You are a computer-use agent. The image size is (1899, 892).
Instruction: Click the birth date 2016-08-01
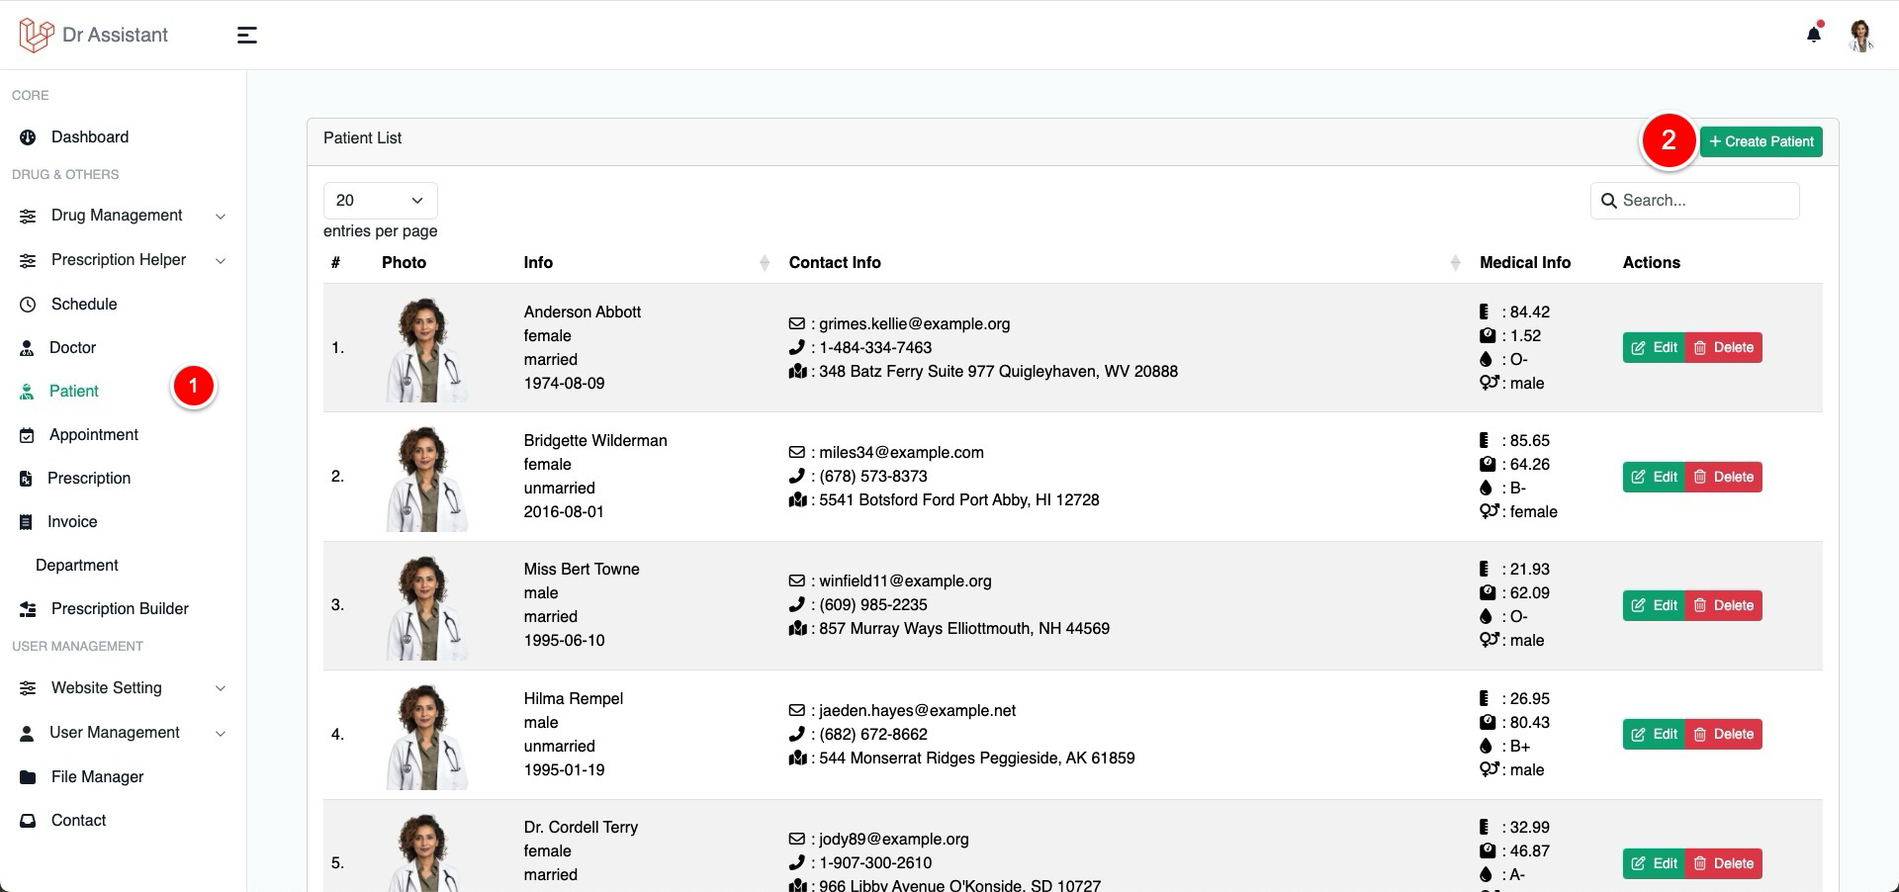click(x=564, y=512)
